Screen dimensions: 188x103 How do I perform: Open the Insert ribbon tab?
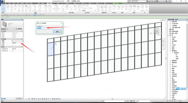(x=20, y=3)
